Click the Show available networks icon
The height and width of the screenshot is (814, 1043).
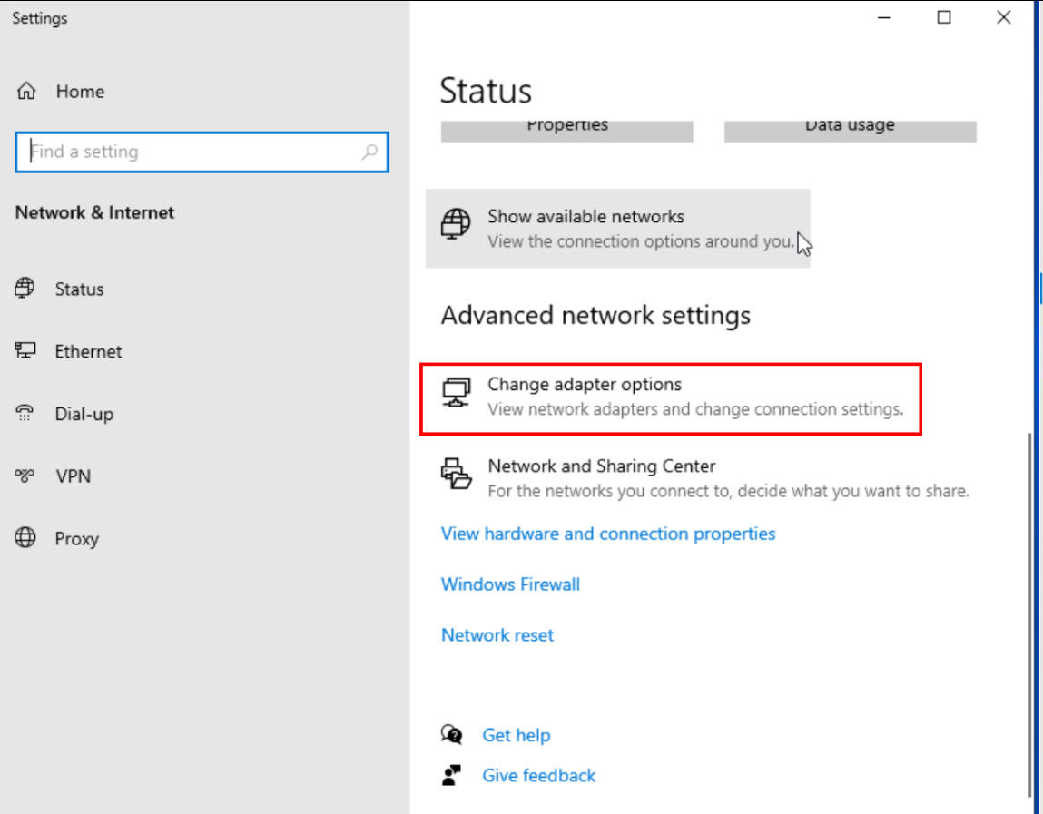click(x=456, y=223)
